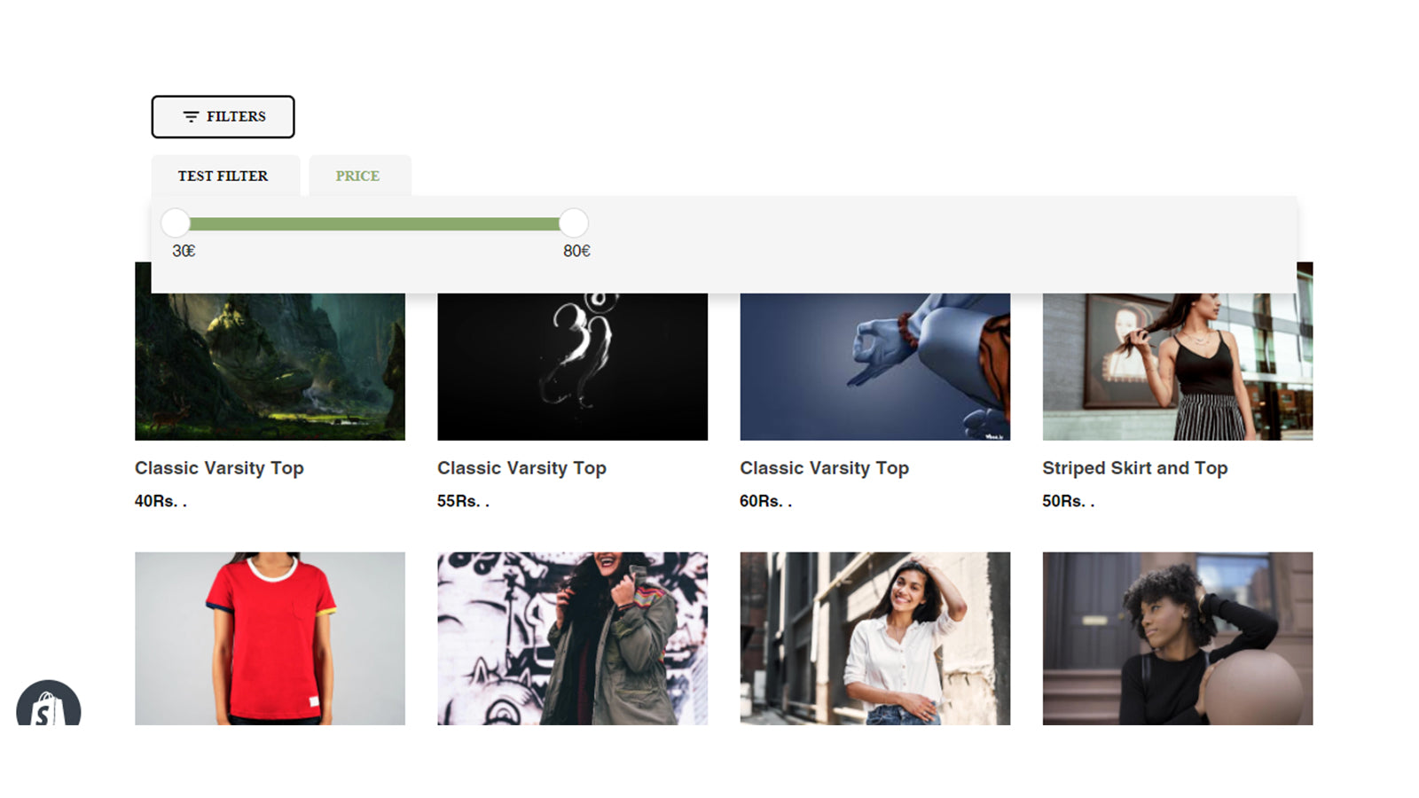Click the maximum price slider handle

point(574,223)
